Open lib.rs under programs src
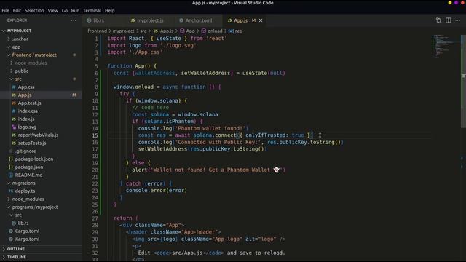466x262 pixels. click(23, 223)
